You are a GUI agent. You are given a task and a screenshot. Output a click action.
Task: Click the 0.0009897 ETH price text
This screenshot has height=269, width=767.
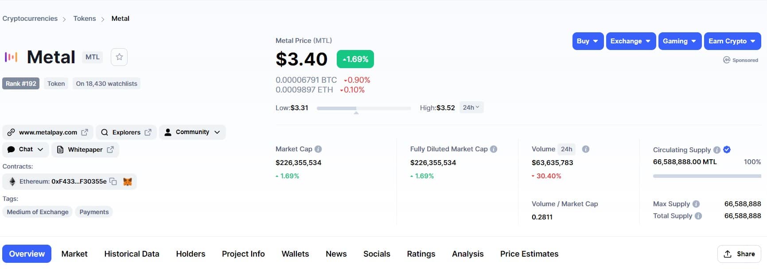pyautogui.click(x=304, y=90)
